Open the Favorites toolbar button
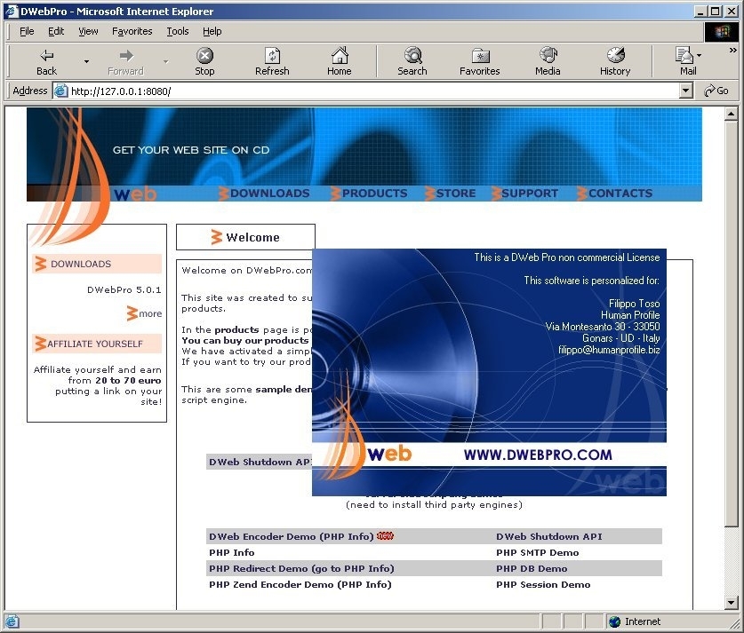744x633 pixels. pyautogui.click(x=480, y=61)
